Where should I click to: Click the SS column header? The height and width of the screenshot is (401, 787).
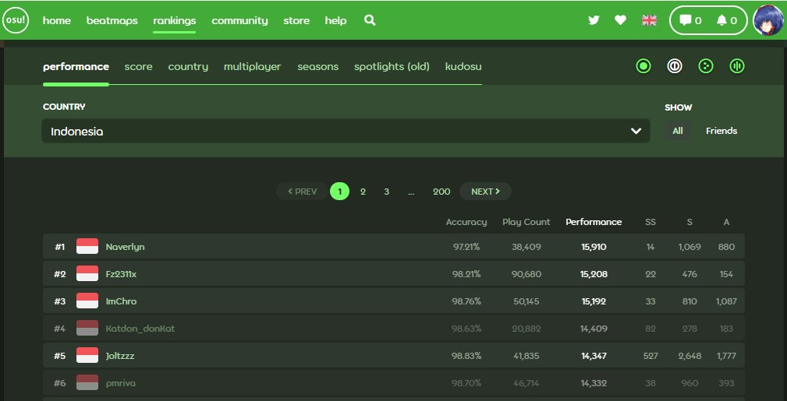click(651, 222)
